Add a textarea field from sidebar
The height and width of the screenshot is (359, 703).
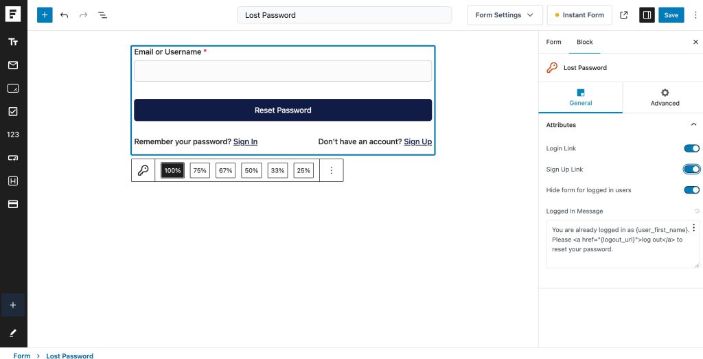(x=13, y=89)
